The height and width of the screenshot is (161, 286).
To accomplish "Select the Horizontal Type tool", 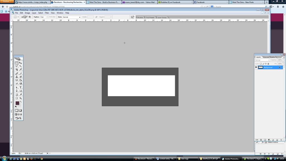I will click(21, 87).
